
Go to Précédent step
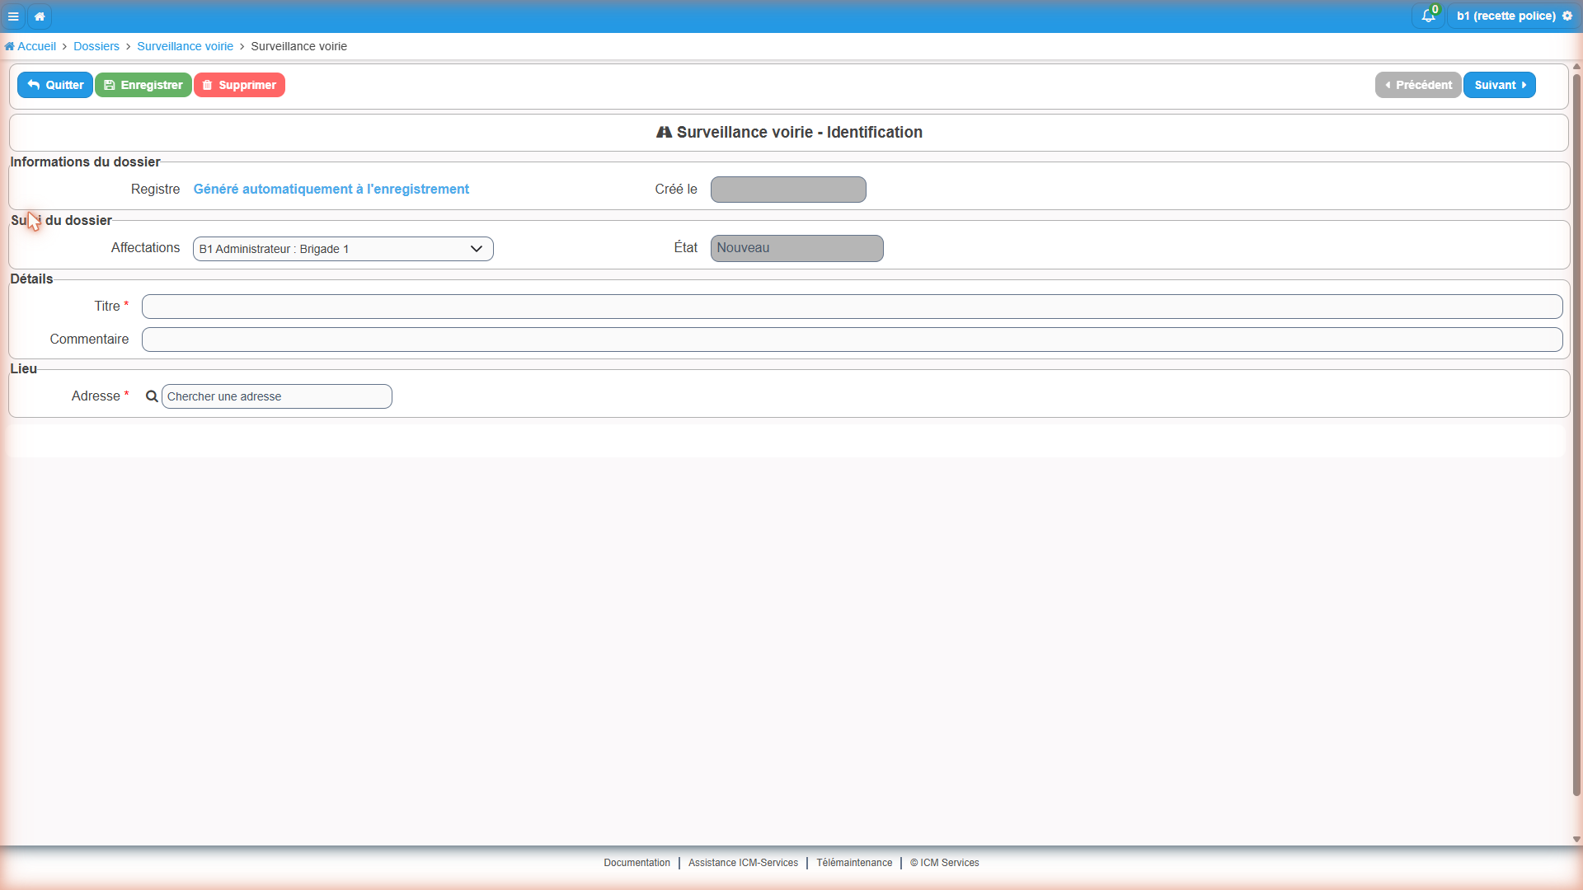1418,85
